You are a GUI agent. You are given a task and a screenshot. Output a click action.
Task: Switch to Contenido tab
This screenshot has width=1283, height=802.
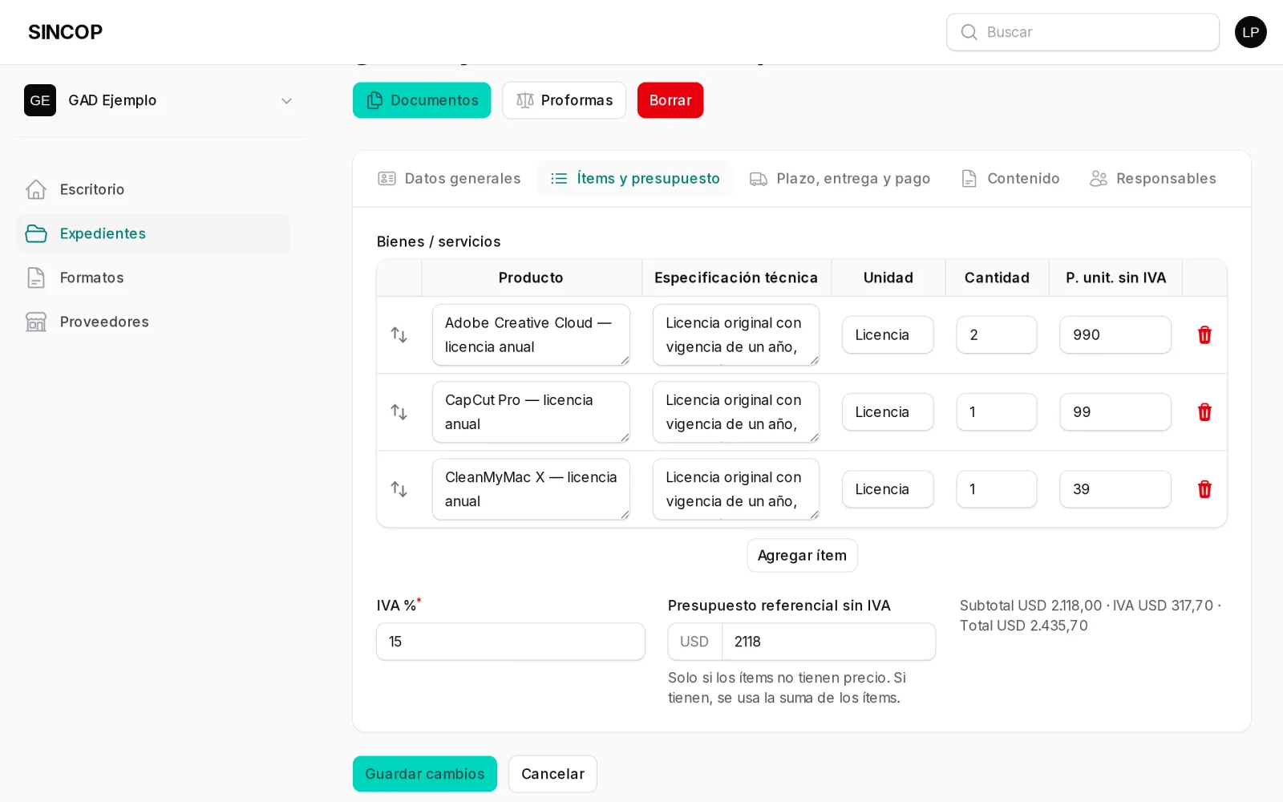[1010, 178]
